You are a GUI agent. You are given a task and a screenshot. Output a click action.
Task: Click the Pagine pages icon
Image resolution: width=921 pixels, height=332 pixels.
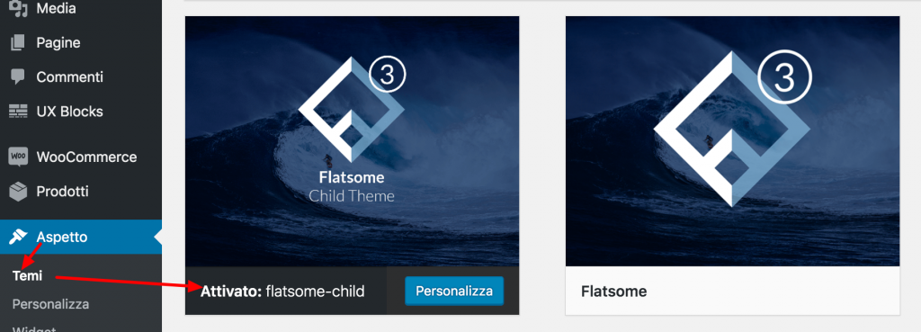click(18, 43)
